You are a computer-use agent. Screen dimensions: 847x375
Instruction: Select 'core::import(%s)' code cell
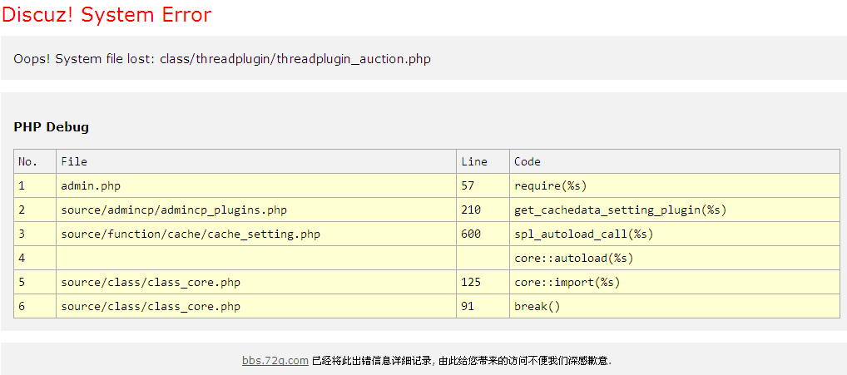click(674, 282)
